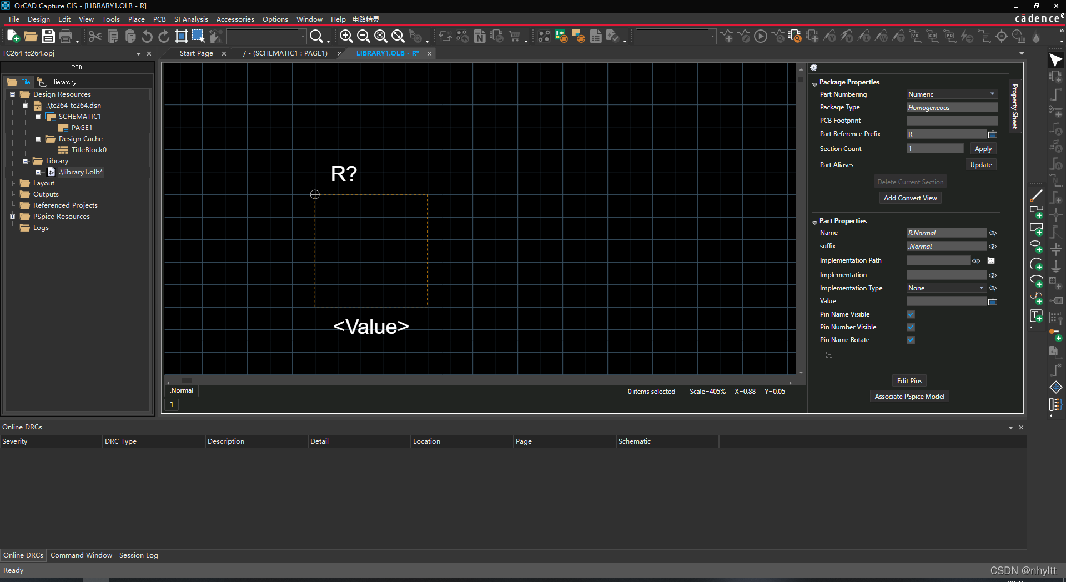
Task: Select the Place Rectangle drawing tool
Action: (1036, 229)
